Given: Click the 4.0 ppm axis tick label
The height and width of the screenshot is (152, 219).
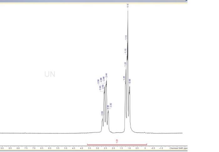Looking at the screenshot, I should click(82, 148).
